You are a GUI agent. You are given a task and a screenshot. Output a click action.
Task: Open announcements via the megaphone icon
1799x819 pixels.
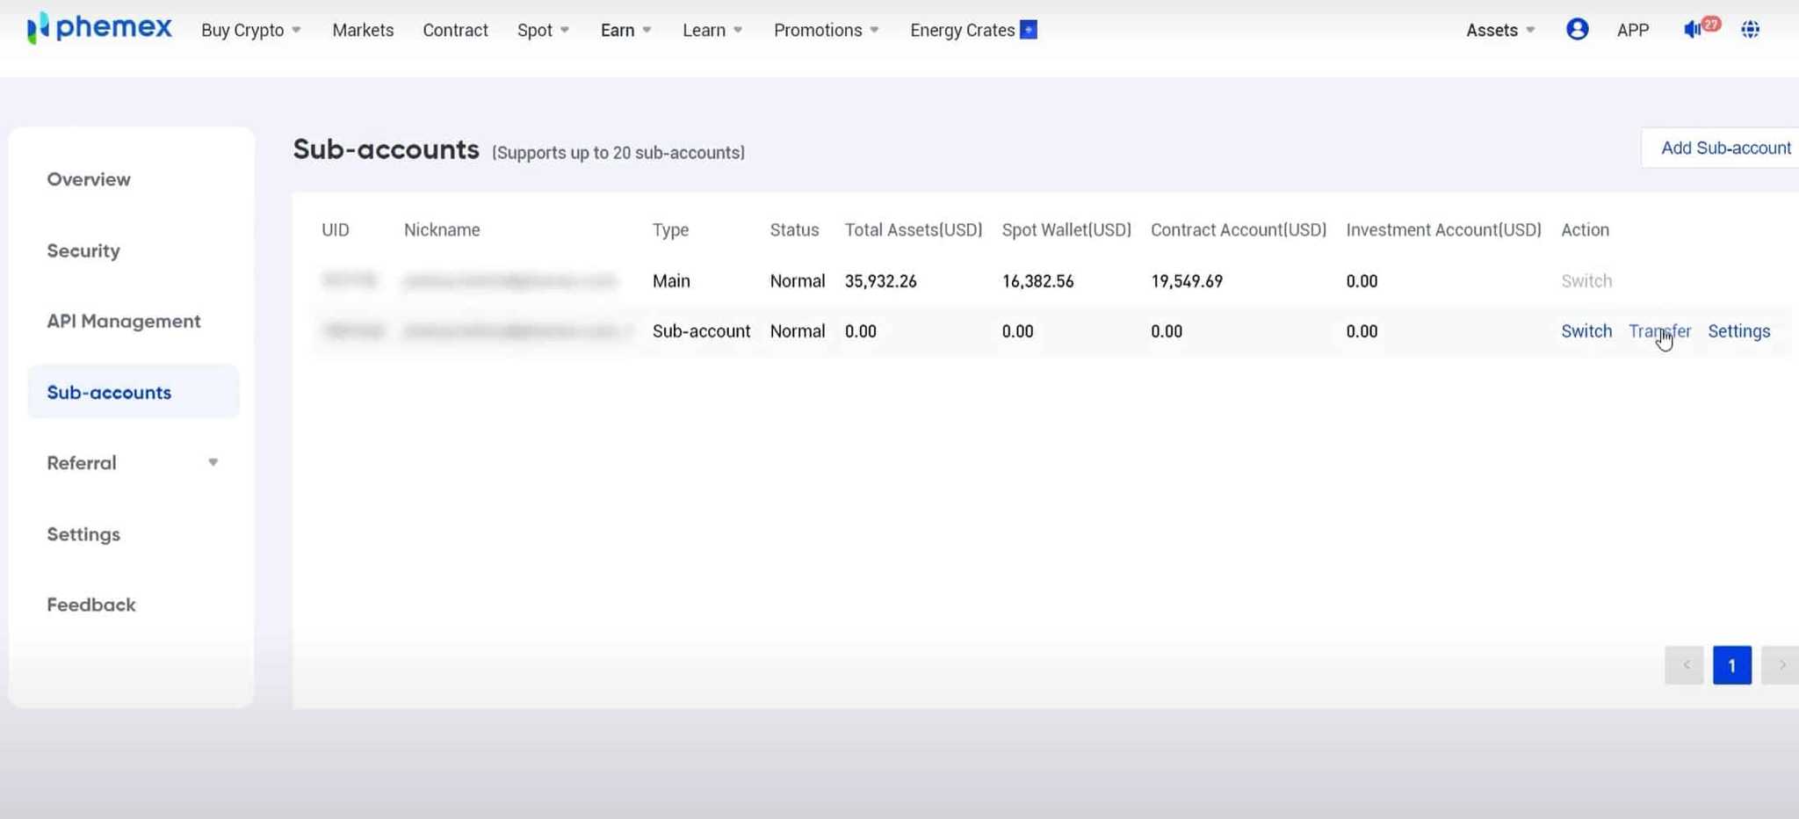(x=1692, y=30)
